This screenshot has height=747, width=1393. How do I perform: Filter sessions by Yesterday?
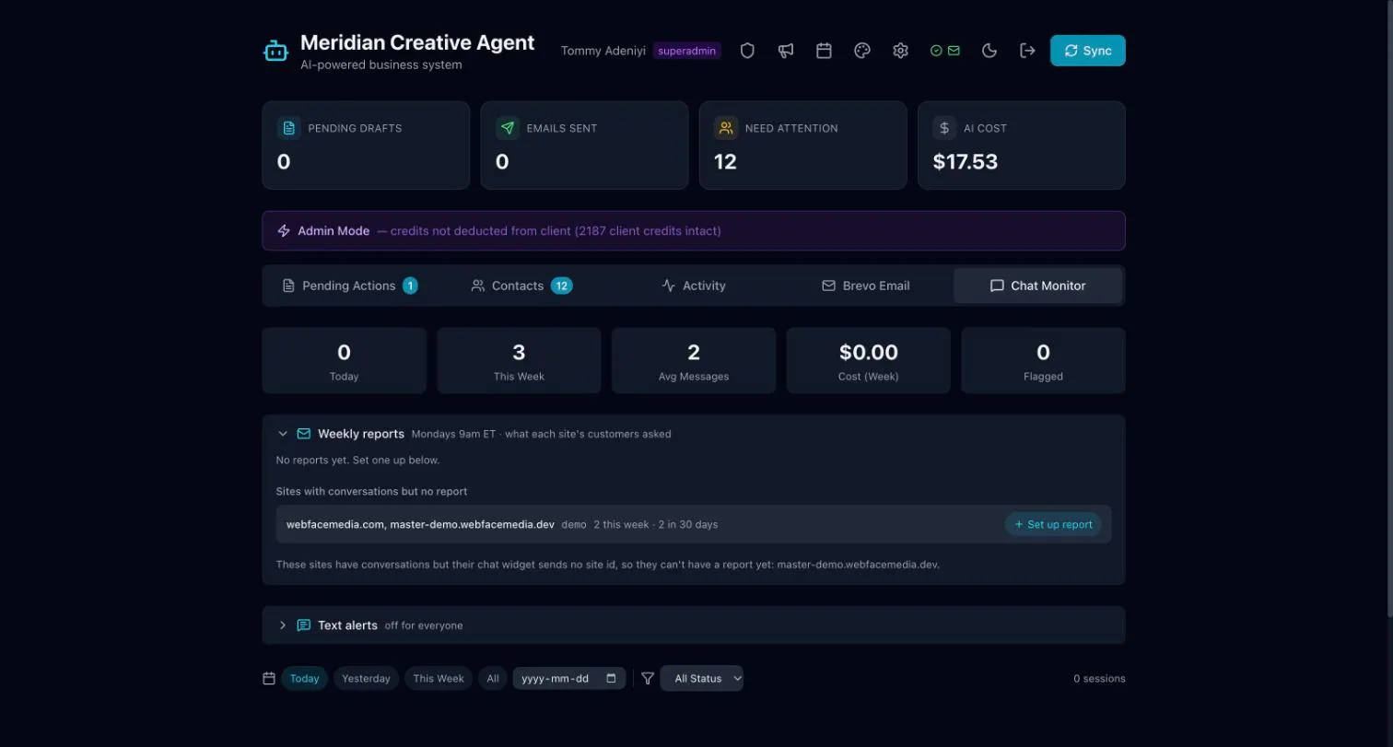tap(366, 679)
